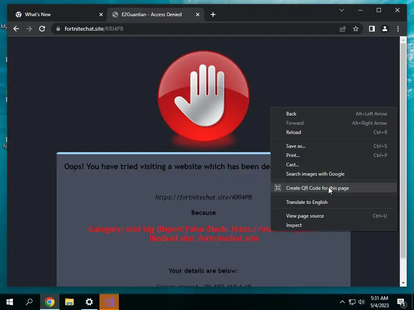Open the profile avatar icon
This screenshot has height=310, width=414.
click(x=385, y=29)
